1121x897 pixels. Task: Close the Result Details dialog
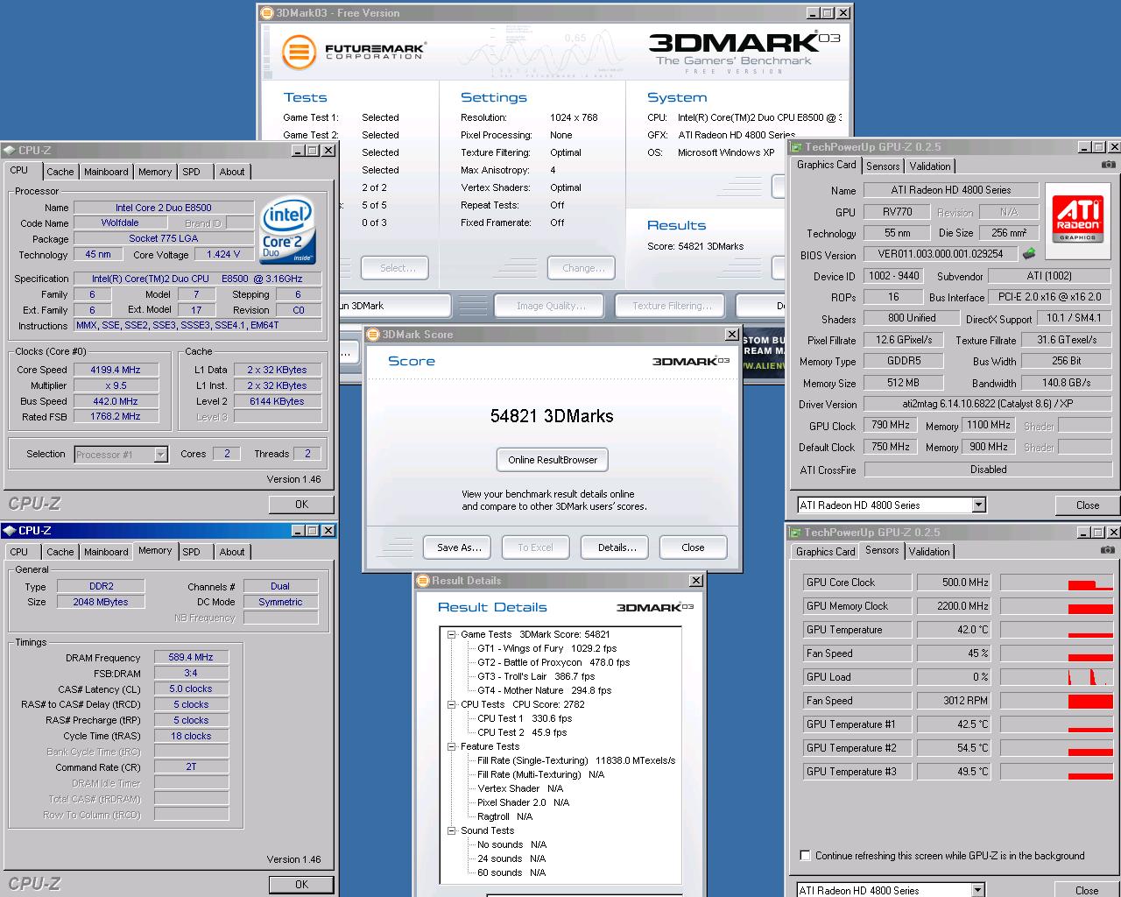[695, 581]
